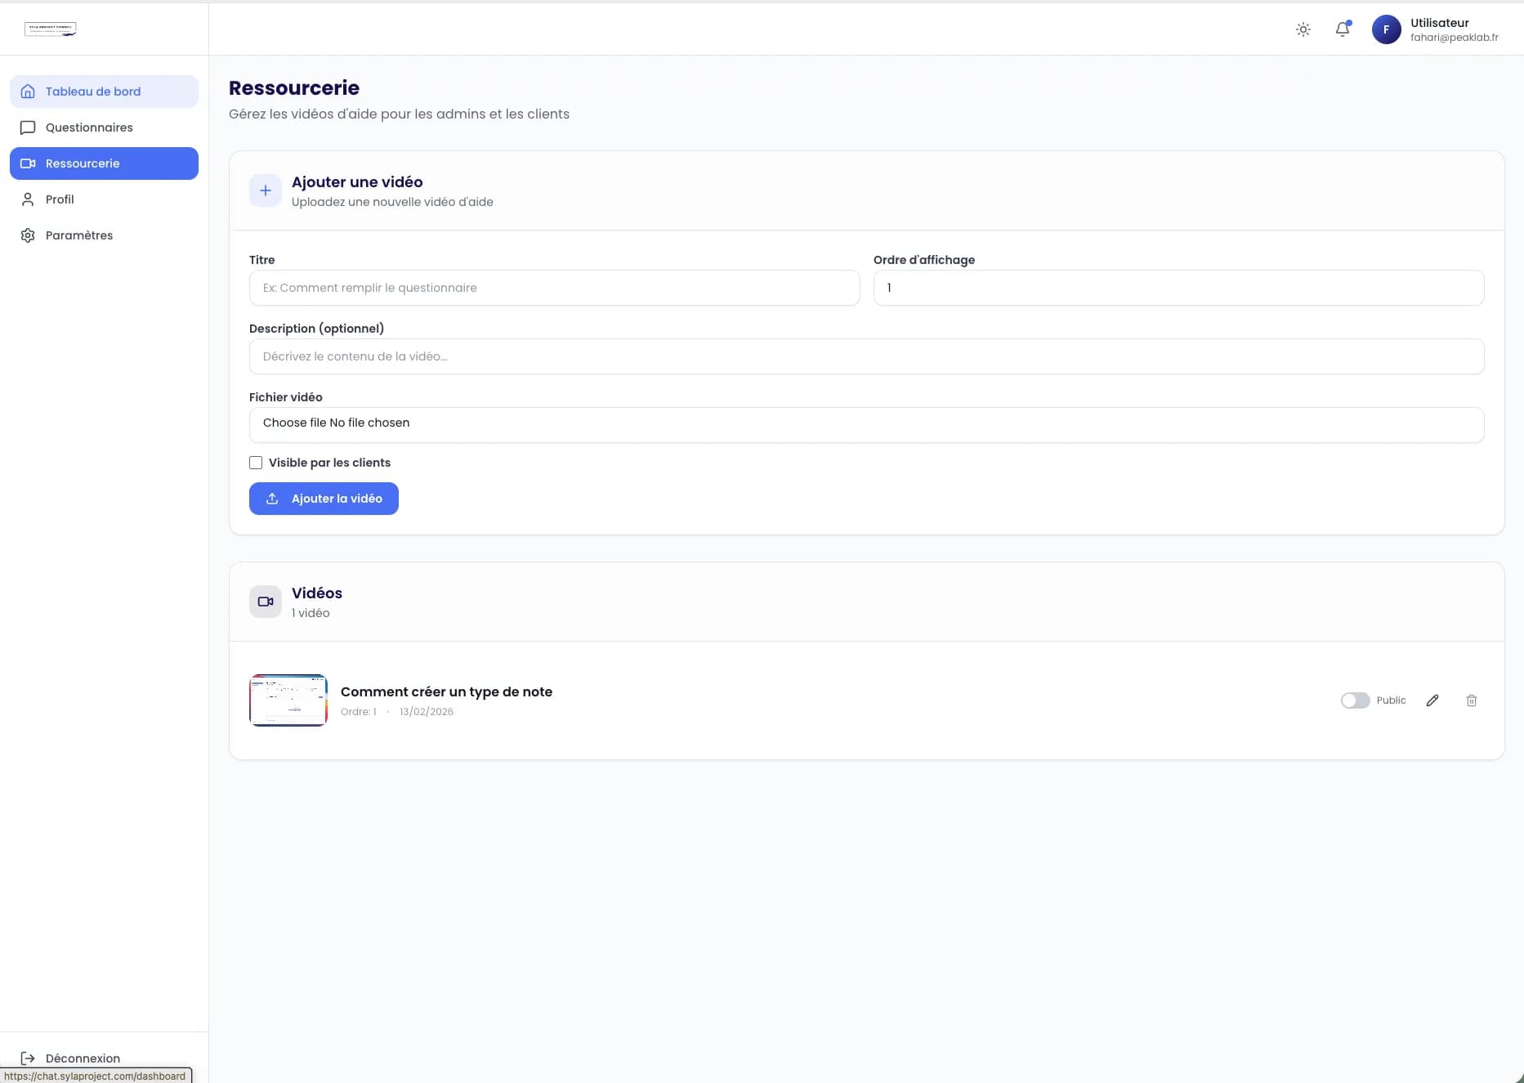The image size is (1524, 1083).
Task: Focus the Titre input field
Action: coord(554,288)
